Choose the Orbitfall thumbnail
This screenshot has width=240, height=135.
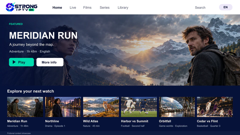(x=177, y=107)
